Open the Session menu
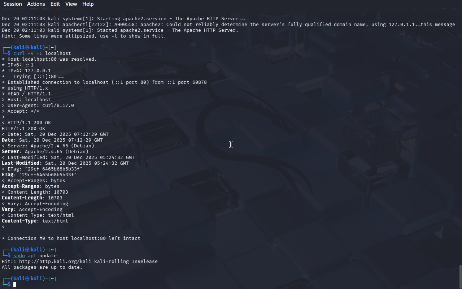 [x=13, y=4]
